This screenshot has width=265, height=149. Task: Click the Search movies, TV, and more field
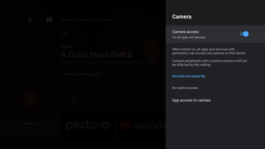pyautogui.click(x=86, y=20)
